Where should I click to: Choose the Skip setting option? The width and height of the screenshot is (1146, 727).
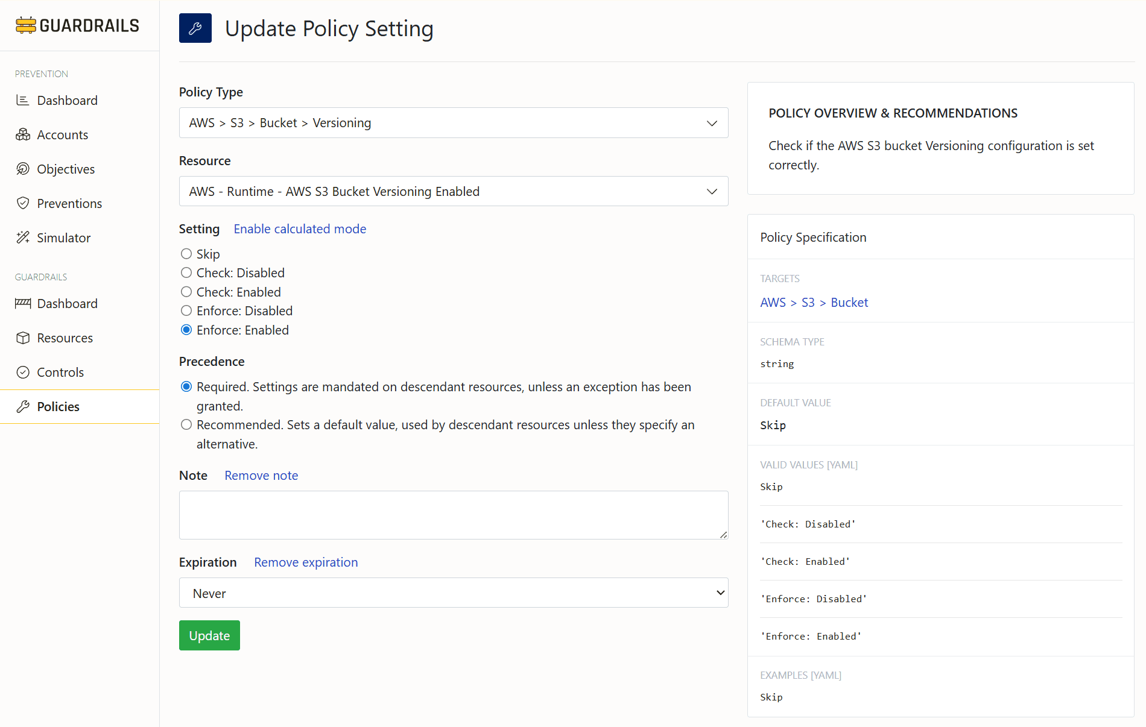[186, 254]
